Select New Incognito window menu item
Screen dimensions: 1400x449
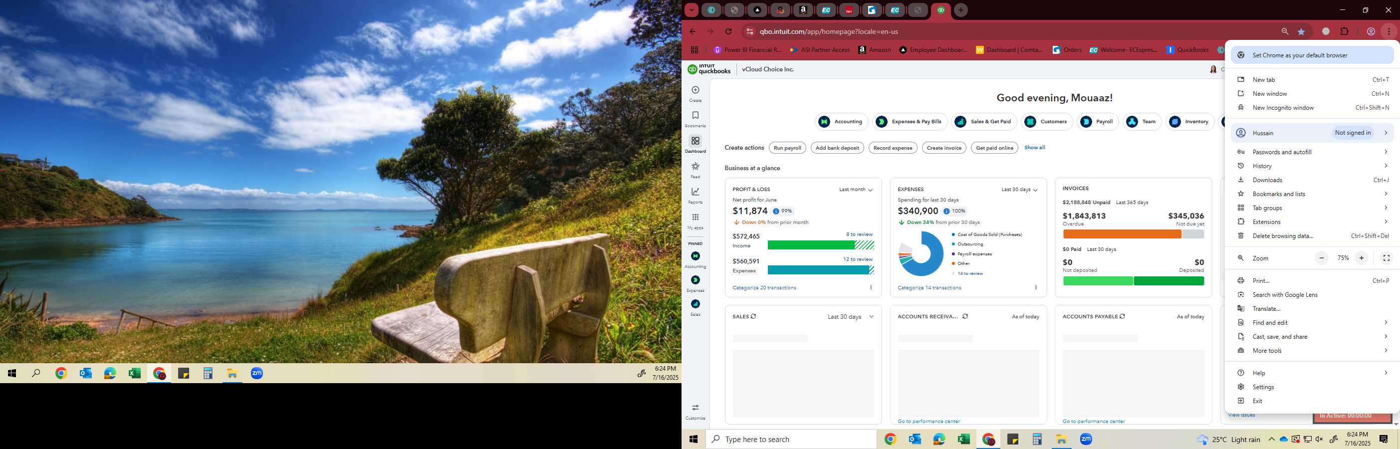(1313, 108)
